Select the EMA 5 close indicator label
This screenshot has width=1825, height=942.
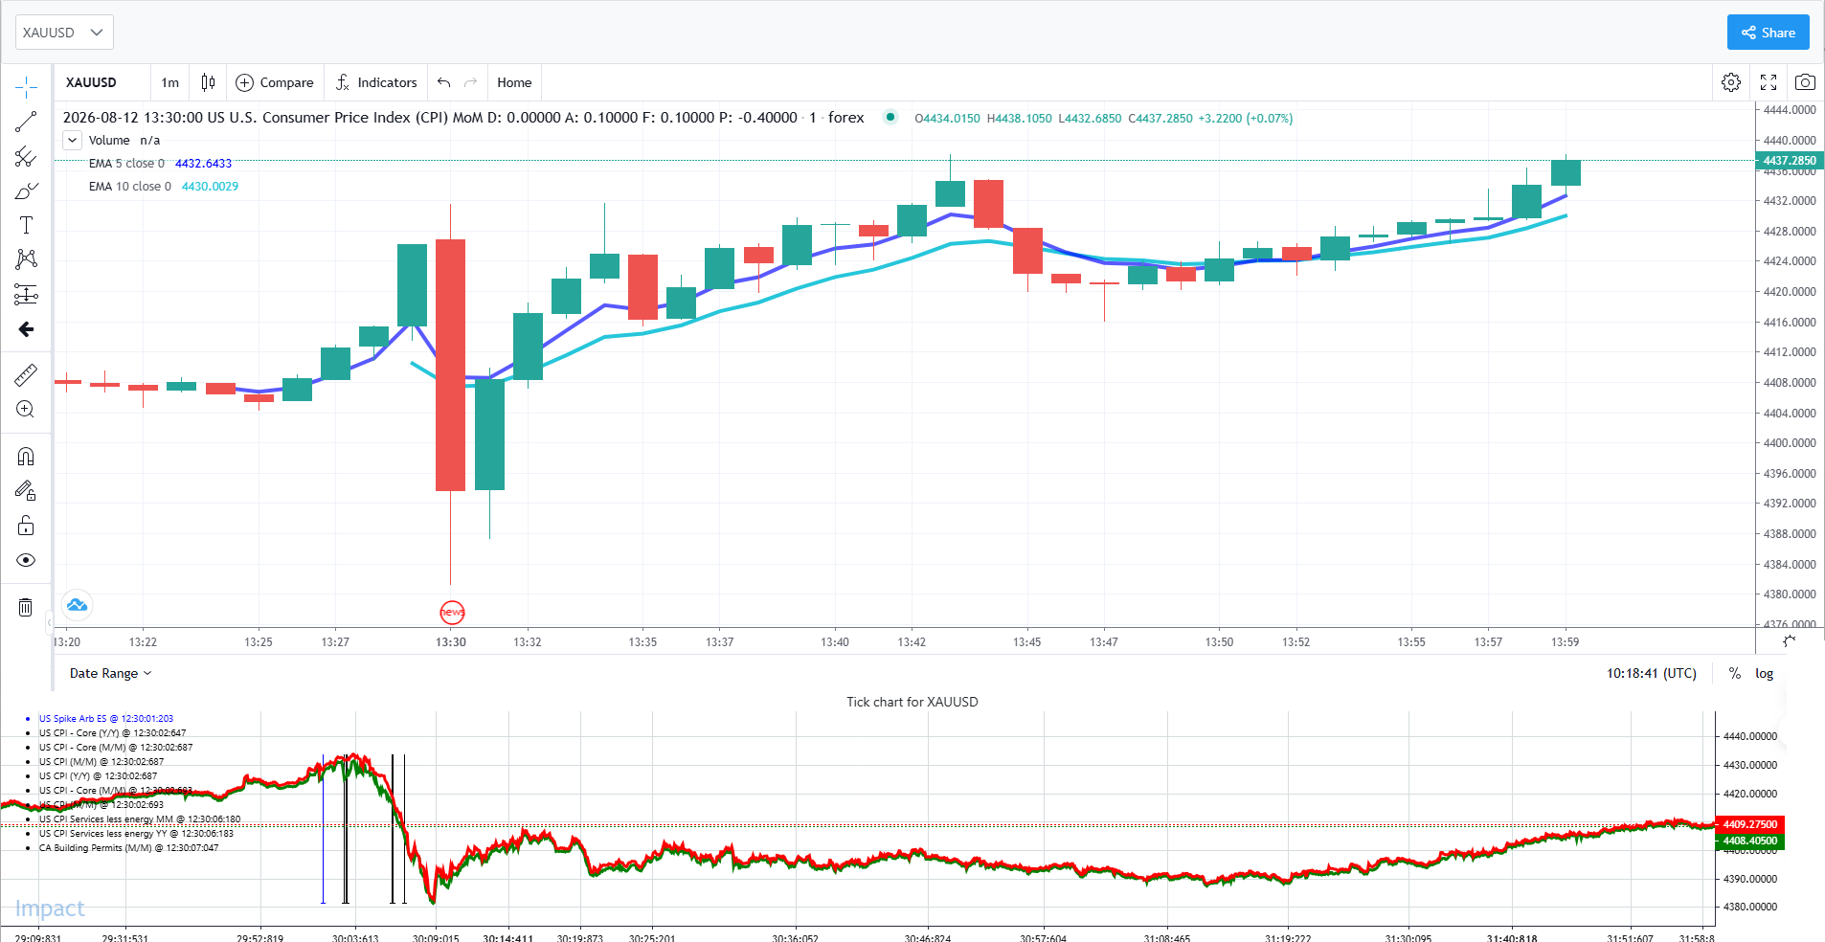[x=126, y=164]
